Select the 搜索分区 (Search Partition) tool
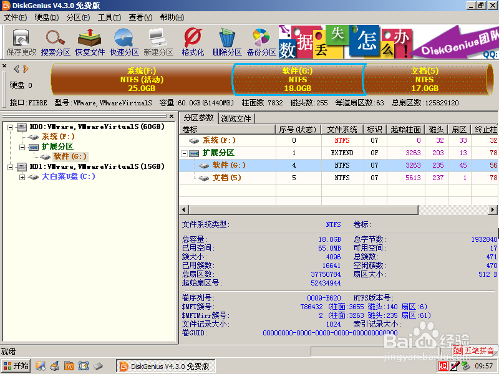Viewport: 499px width, 374px height. click(55, 44)
